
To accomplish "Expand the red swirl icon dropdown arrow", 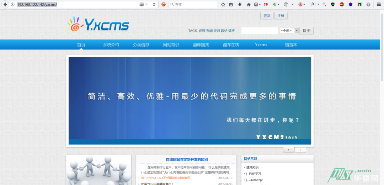I will (x=304, y=4).
